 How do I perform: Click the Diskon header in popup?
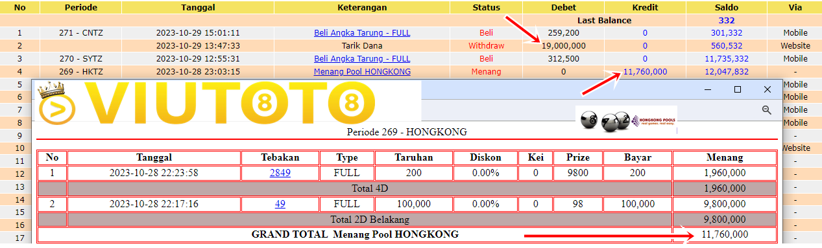point(485,157)
